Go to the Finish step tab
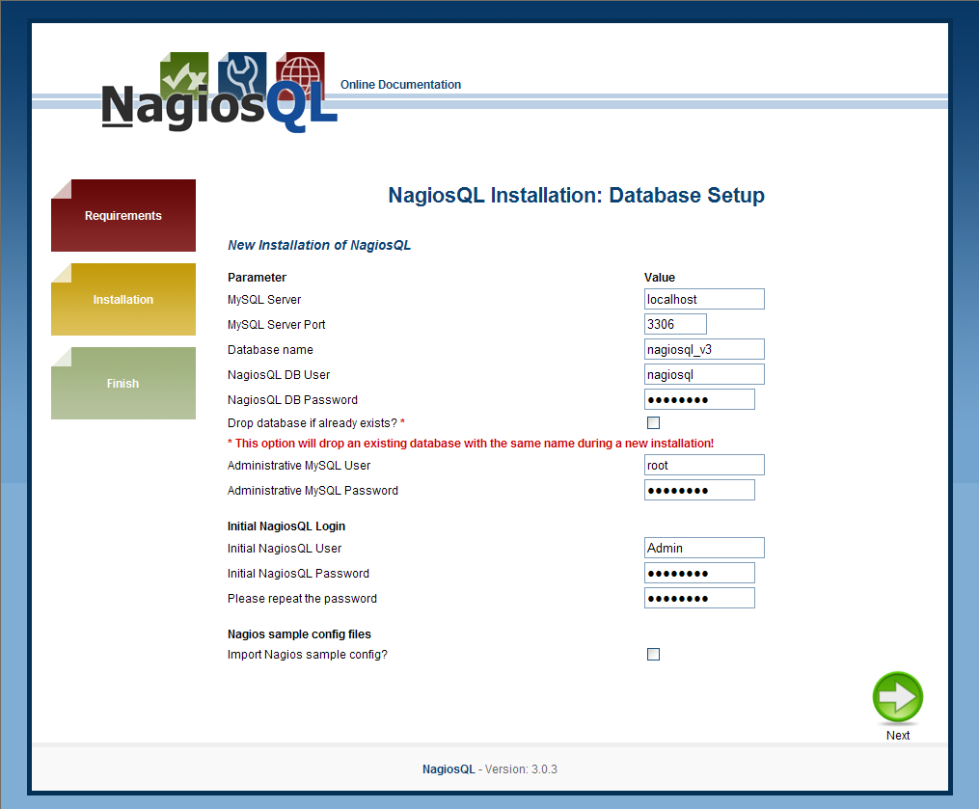979x809 pixels. tap(123, 383)
